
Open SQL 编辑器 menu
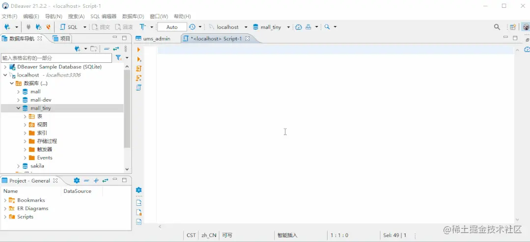pyautogui.click(x=104, y=16)
